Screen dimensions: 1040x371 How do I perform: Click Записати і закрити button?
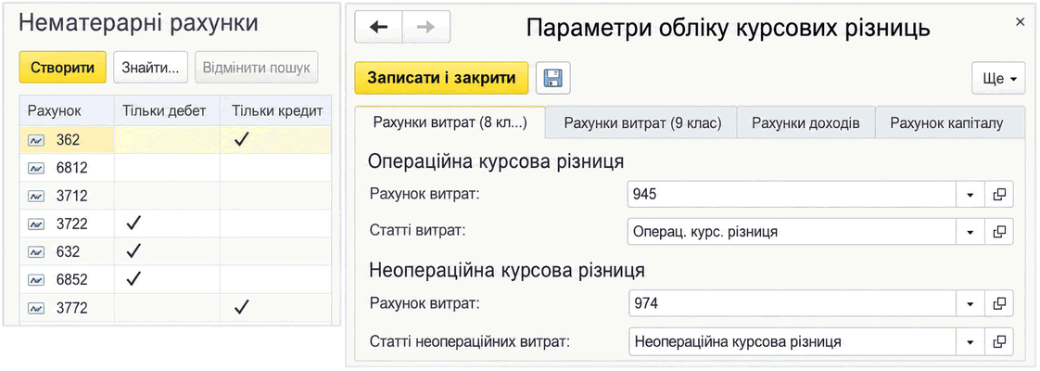click(x=442, y=78)
